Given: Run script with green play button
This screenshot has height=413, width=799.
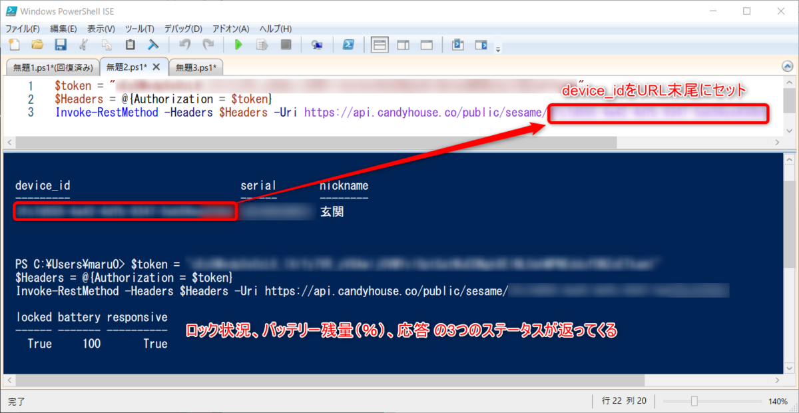Looking at the screenshot, I should coord(238,45).
